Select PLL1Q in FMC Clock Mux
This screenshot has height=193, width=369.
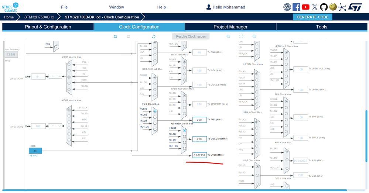pos(155,117)
